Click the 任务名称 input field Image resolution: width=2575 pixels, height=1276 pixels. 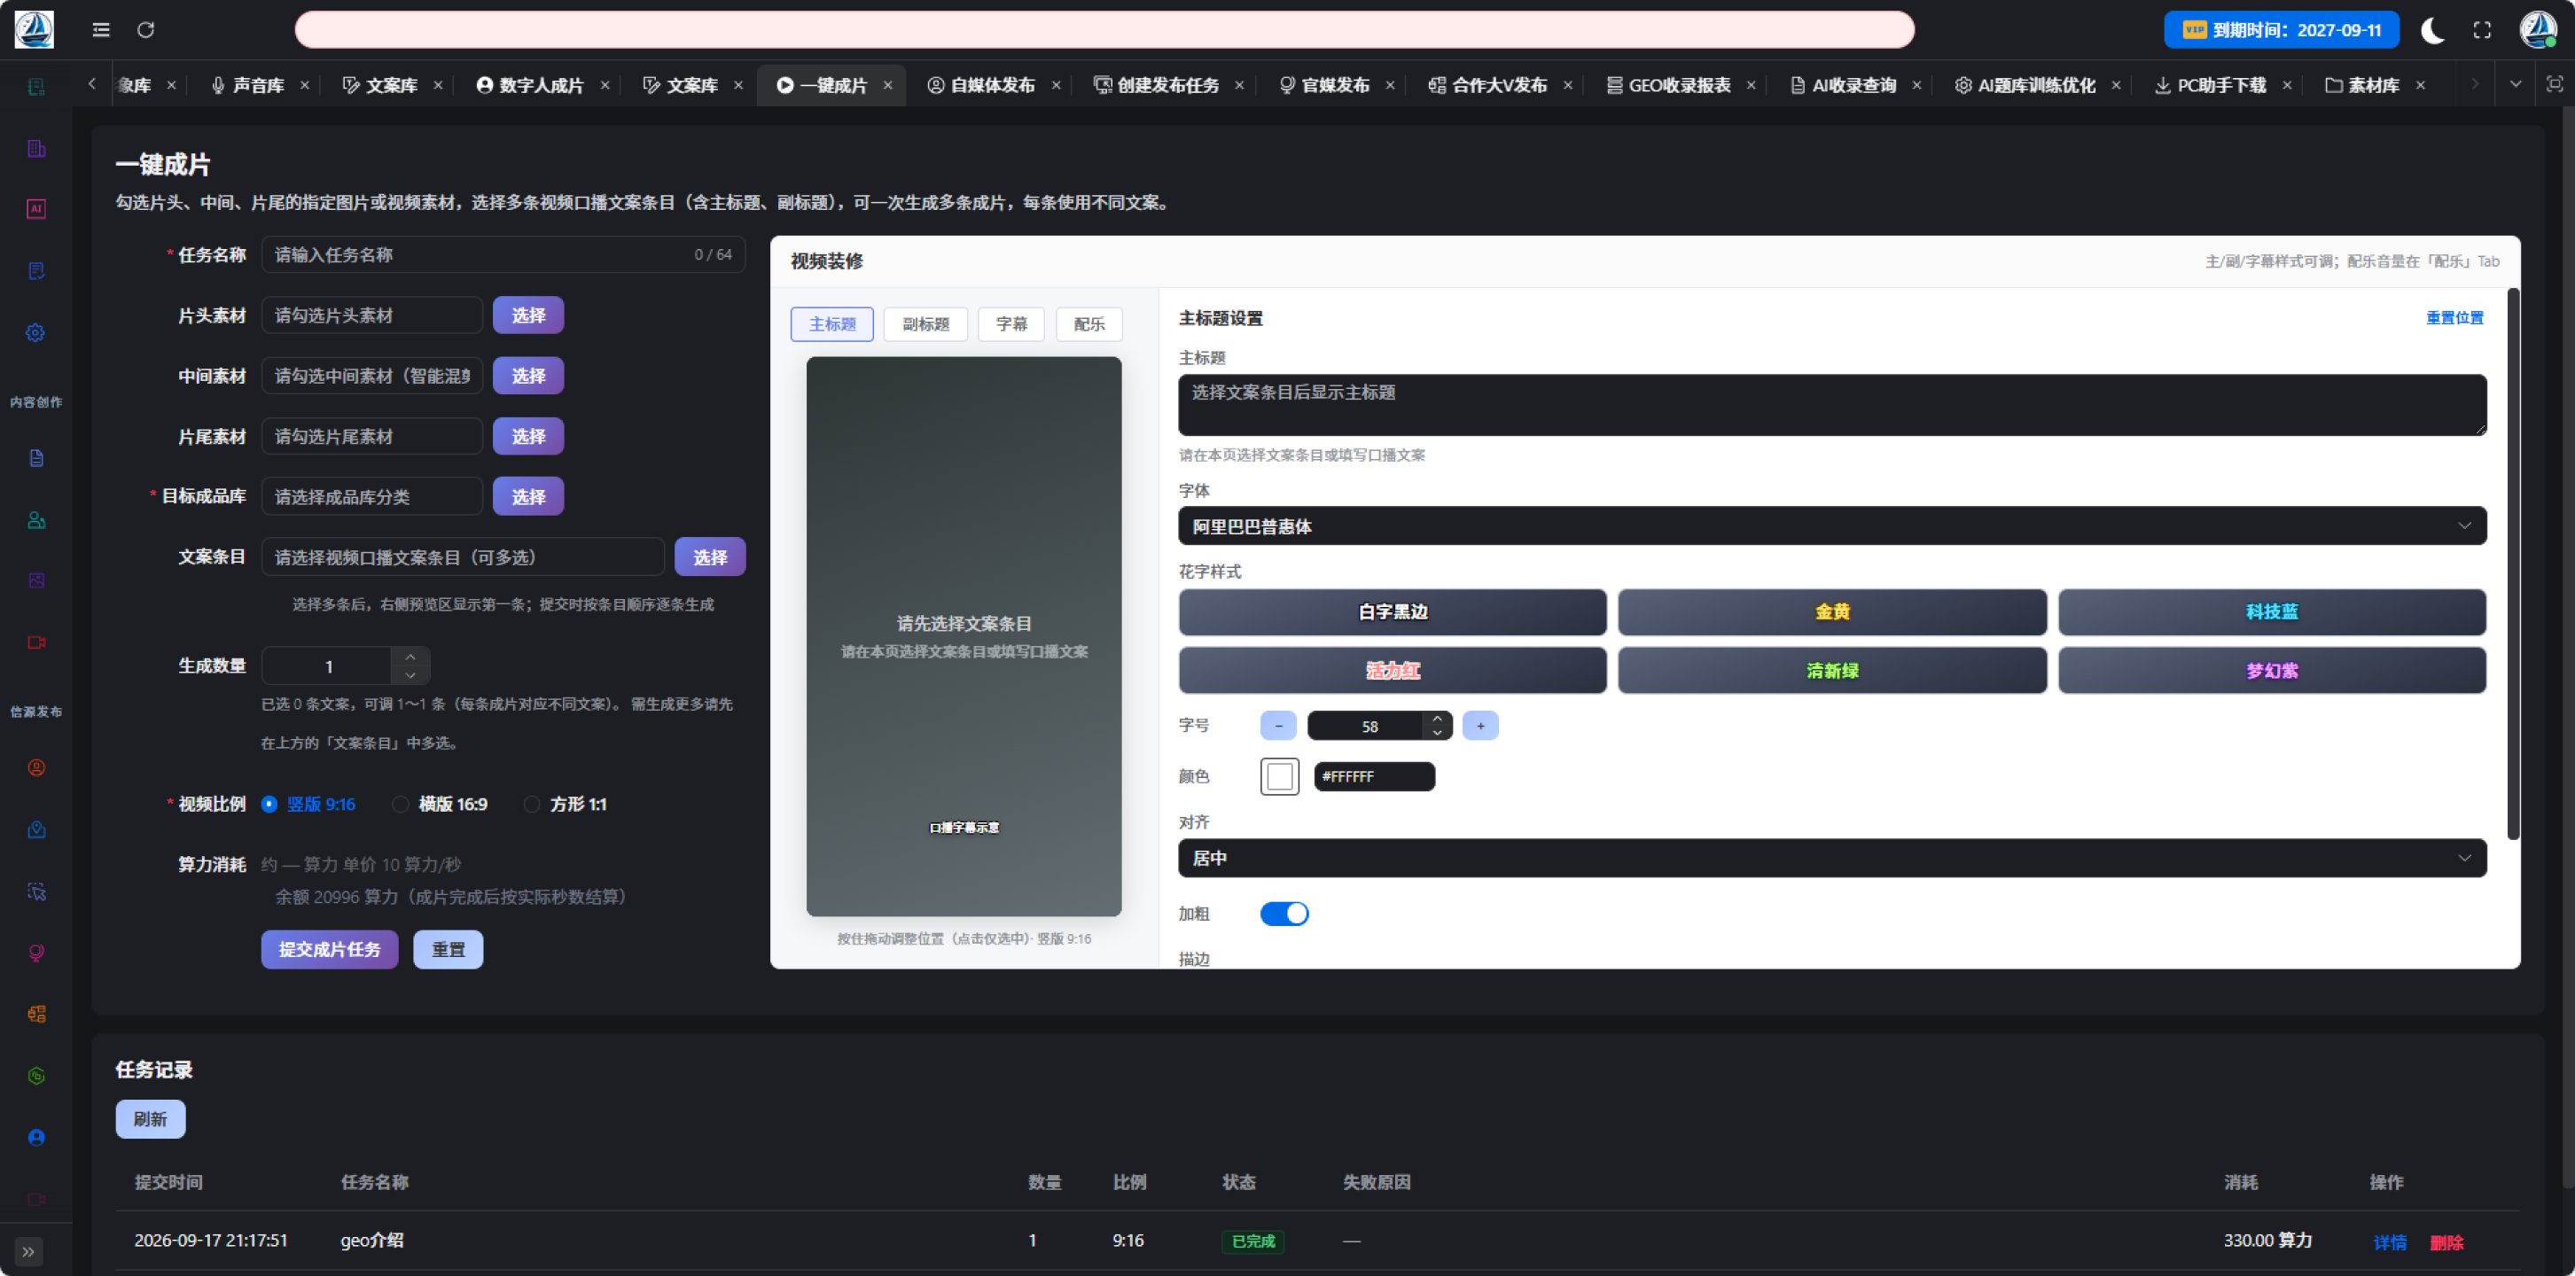pyautogui.click(x=503, y=255)
